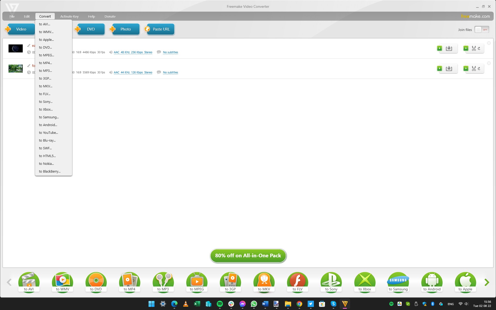496x310 pixels.
Task: Click AAC 48 KHz audio track link
Action: 133,52
